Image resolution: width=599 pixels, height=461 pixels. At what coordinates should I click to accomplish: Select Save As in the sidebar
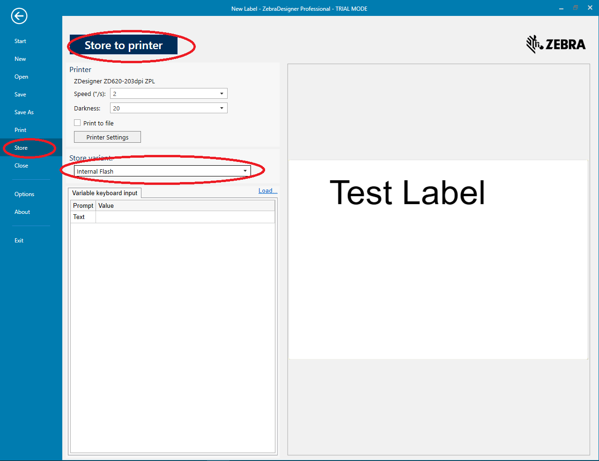[x=24, y=112]
